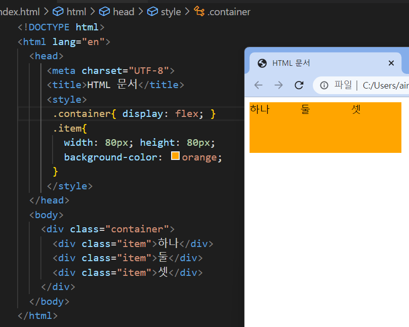
Task: Click the code line containing 둘 div
Action: point(128,258)
